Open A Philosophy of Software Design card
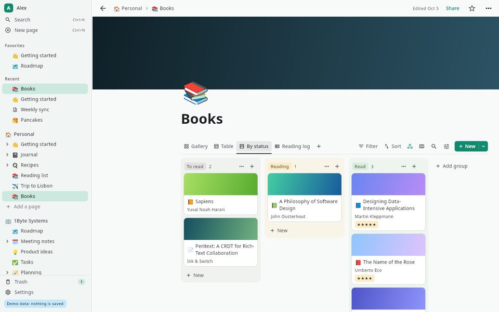Viewport: 499px width, 312px height. 305,198
